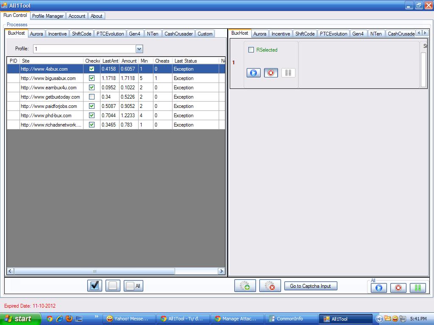Pause all processes with the green pause button
Screen dimensions: 434x325
pyautogui.click(x=418, y=288)
